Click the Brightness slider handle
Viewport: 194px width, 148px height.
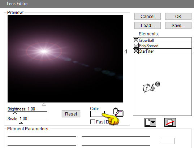coord(15,113)
